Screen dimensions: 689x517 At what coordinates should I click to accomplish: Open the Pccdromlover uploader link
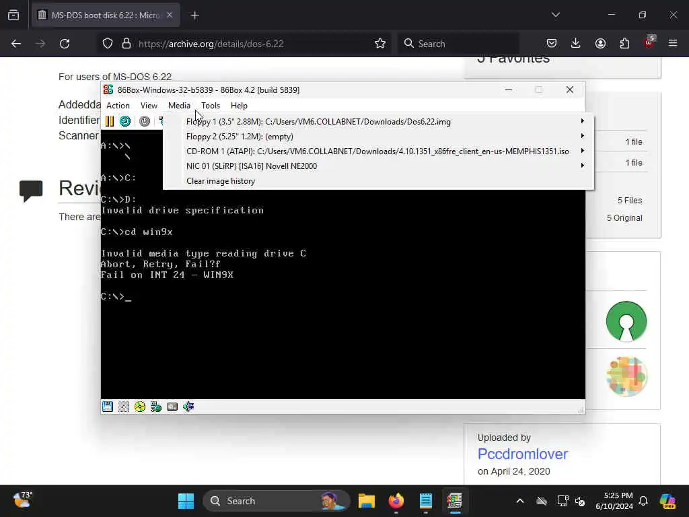(522, 454)
